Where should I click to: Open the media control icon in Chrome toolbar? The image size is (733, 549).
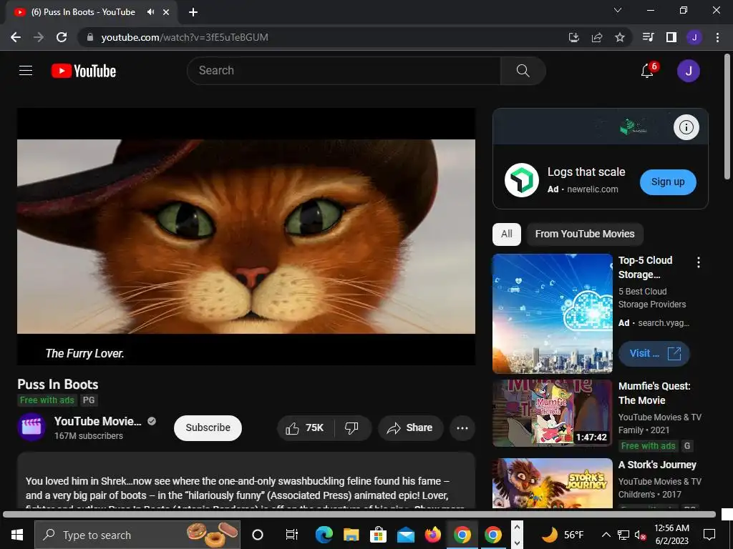click(x=648, y=37)
